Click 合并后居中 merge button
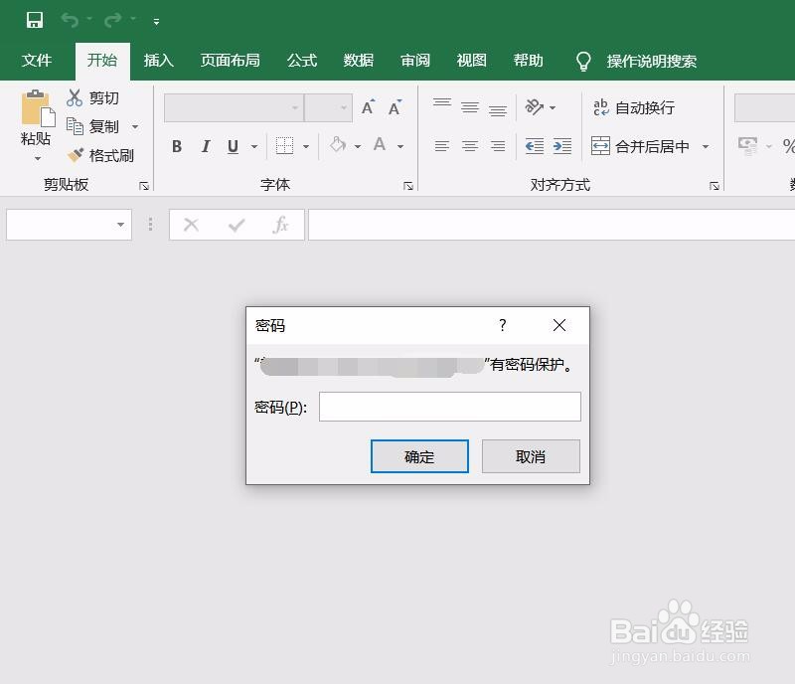 640,146
